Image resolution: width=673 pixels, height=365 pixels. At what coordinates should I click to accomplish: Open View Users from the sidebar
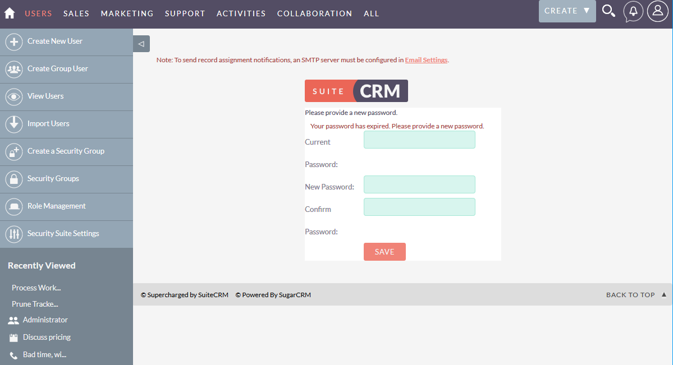pos(45,96)
